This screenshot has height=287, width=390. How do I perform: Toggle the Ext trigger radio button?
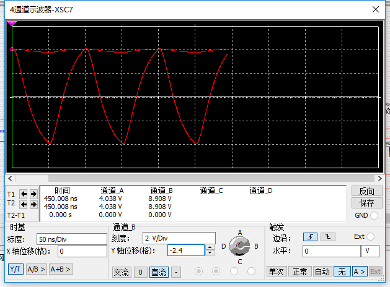click(x=370, y=237)
